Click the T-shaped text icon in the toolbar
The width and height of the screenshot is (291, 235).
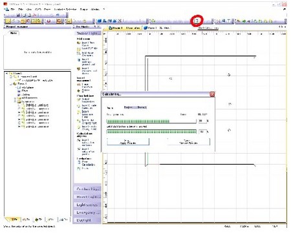click(229, 21)
